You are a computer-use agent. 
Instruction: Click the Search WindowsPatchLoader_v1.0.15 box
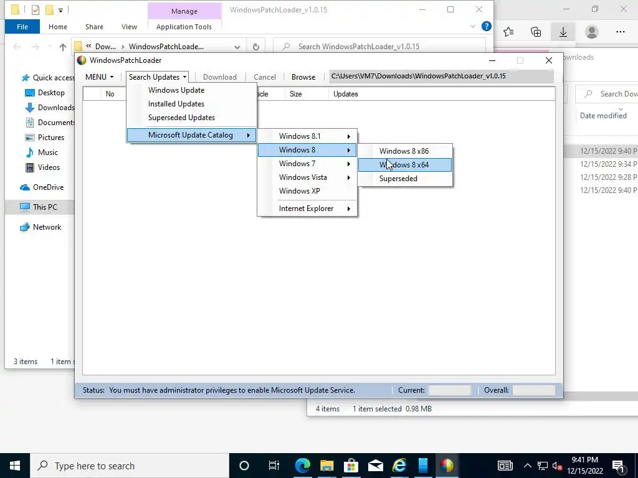[x=379, y=46]
